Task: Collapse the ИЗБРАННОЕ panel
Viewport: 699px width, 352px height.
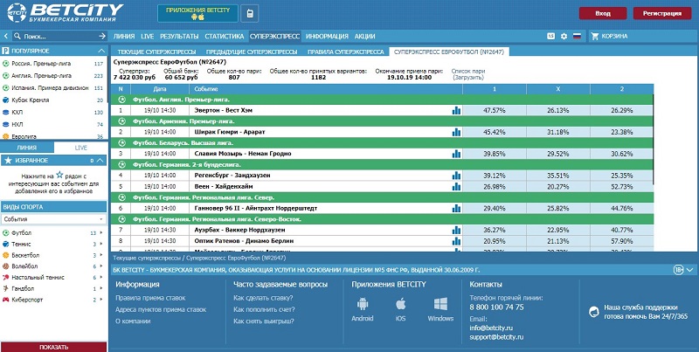Action: click(101, 161)
